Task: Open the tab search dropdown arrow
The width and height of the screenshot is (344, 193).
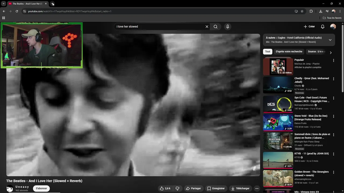Action: (3, 4)
